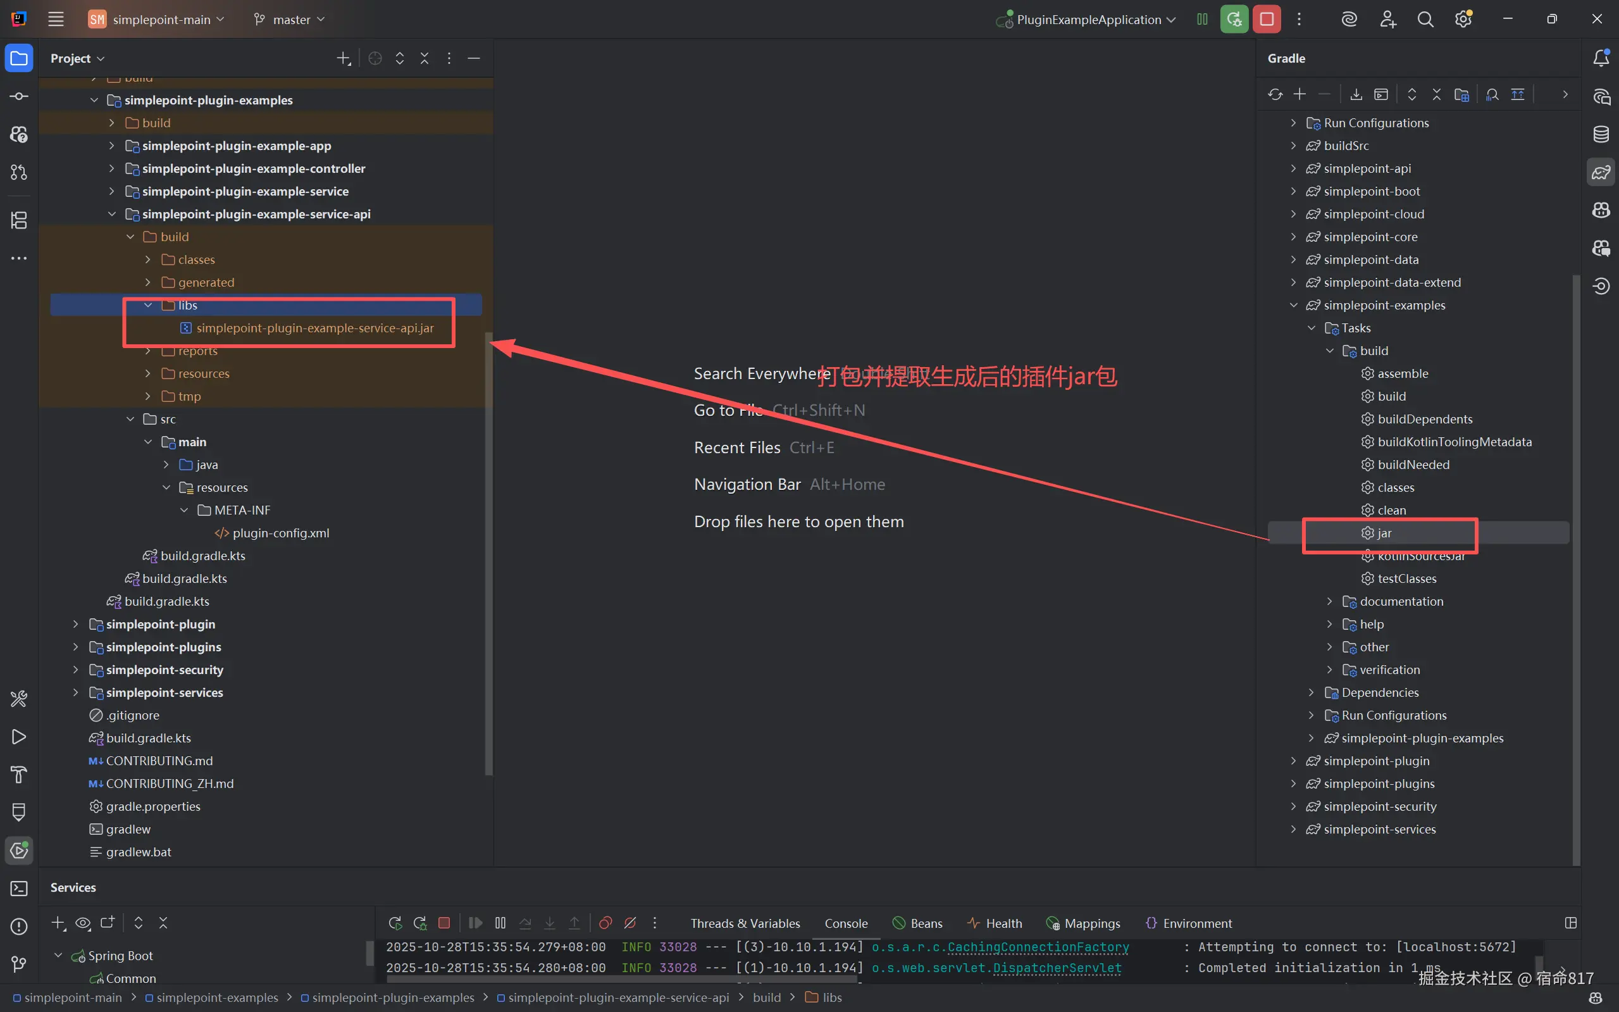Click the Search Everywhere magnifier icon

1425,20
